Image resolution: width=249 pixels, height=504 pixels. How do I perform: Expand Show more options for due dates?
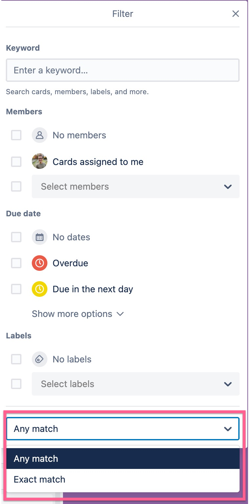[x=78, y=314]
